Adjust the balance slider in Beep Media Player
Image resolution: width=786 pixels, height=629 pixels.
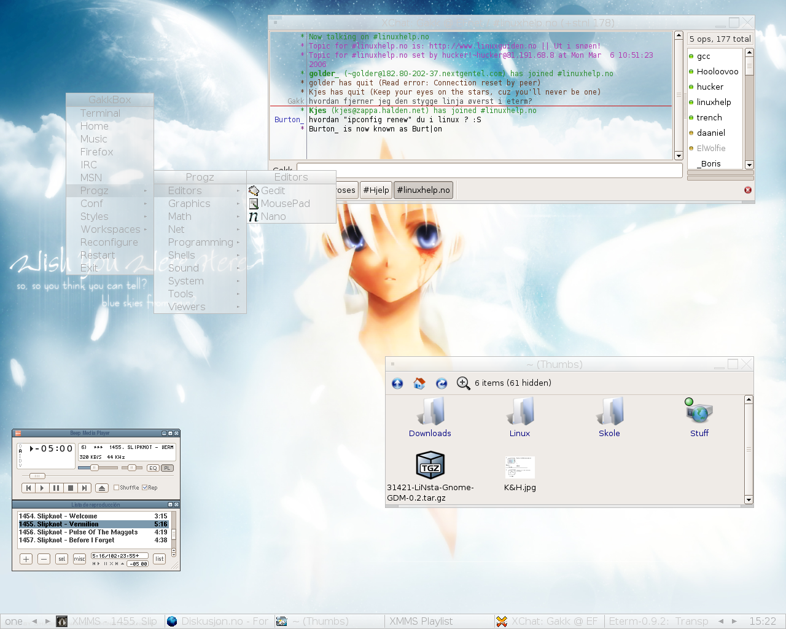tap(131, 468)
